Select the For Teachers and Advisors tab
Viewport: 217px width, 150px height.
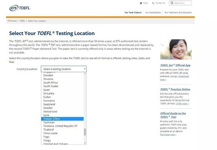point(178,13)
